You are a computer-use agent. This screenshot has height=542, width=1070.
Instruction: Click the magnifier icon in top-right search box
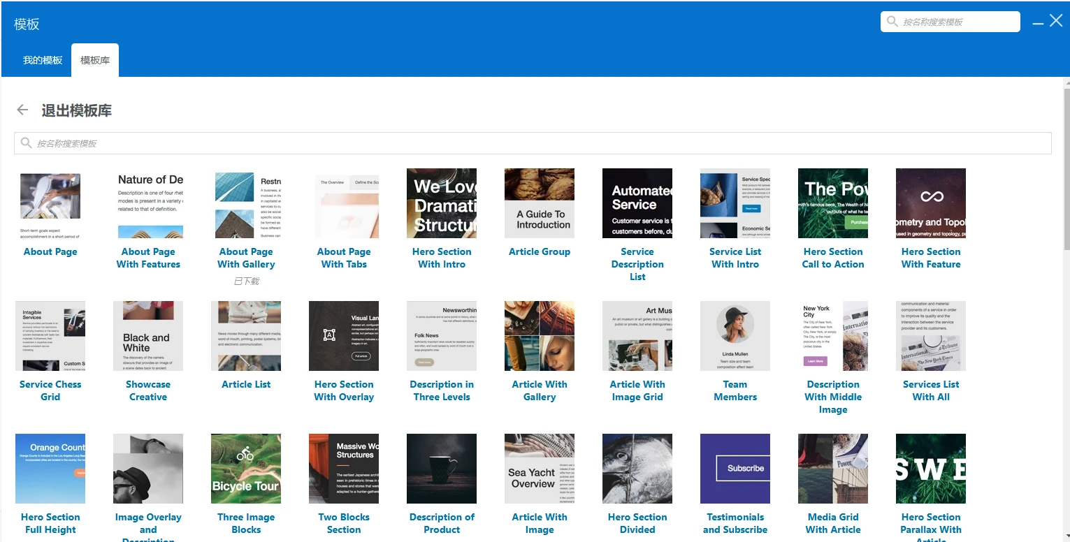click(892, 21)
